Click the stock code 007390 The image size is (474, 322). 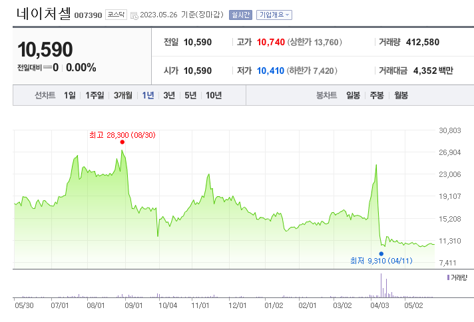88,15
